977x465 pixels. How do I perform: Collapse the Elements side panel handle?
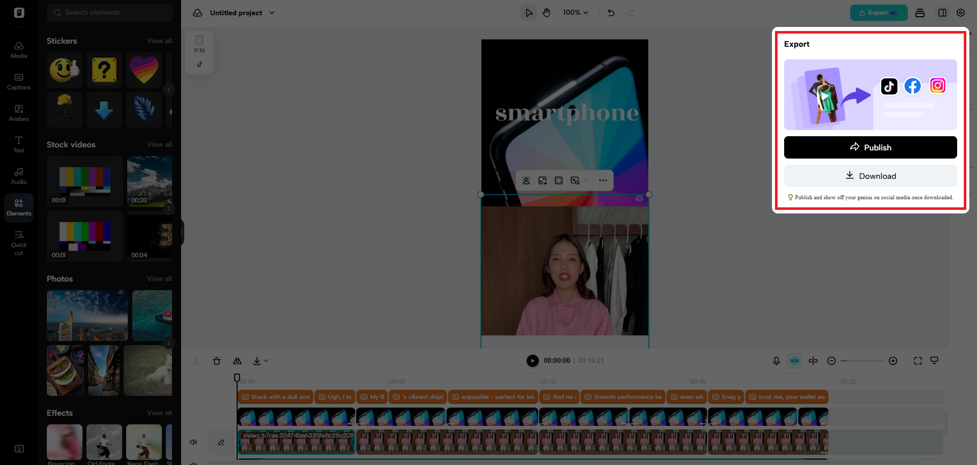point(182,232)
